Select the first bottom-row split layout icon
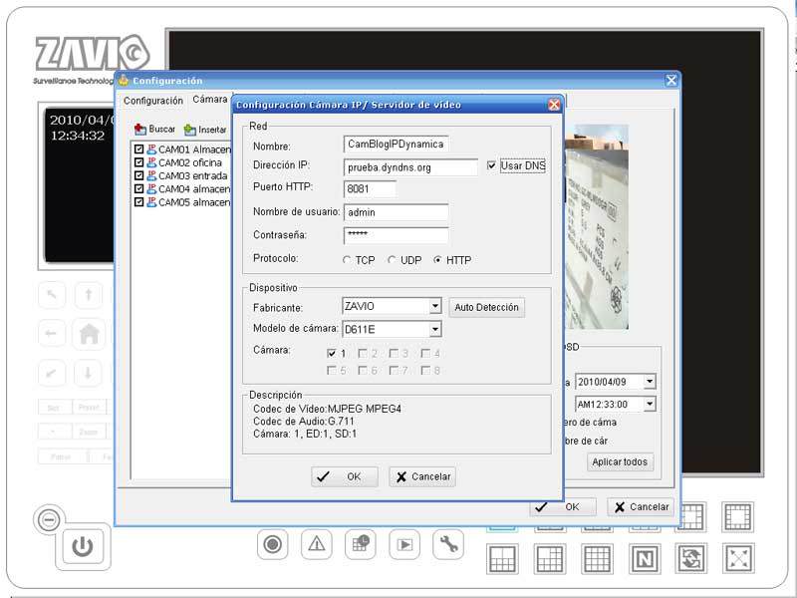The image size is (797, 598). click(502, 559)
